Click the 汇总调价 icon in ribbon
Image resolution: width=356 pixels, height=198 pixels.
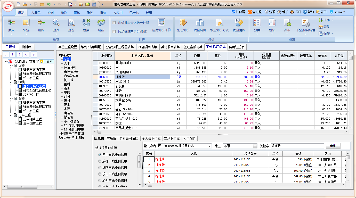183,23
